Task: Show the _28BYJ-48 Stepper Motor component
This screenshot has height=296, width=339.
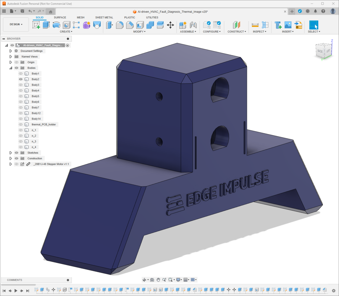Action: 17,164
